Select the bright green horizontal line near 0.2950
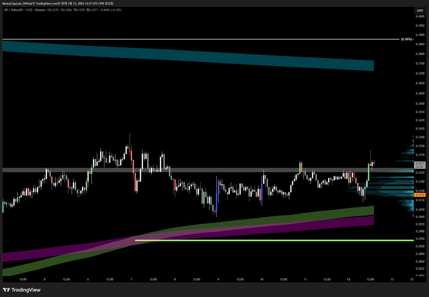The image size is (429, 297). (275, 240)
